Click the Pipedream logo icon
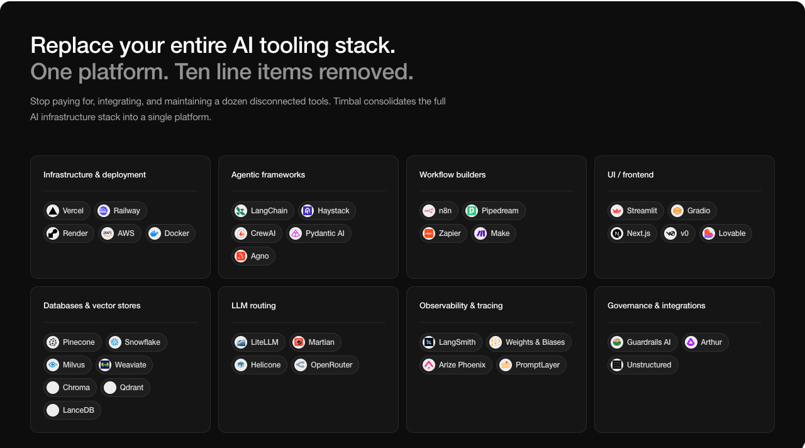Image resolution: width=805 pixels, height=448 pixels. [x=472, y=211]
